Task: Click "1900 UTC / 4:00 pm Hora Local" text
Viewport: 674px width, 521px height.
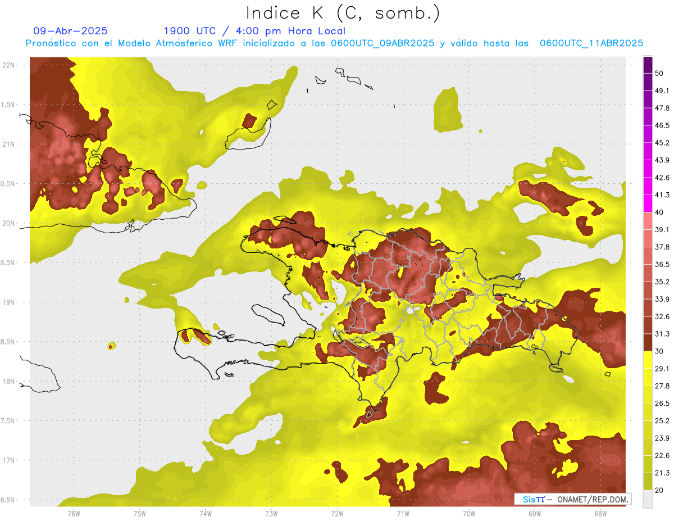Action: [x=254, y=31]
